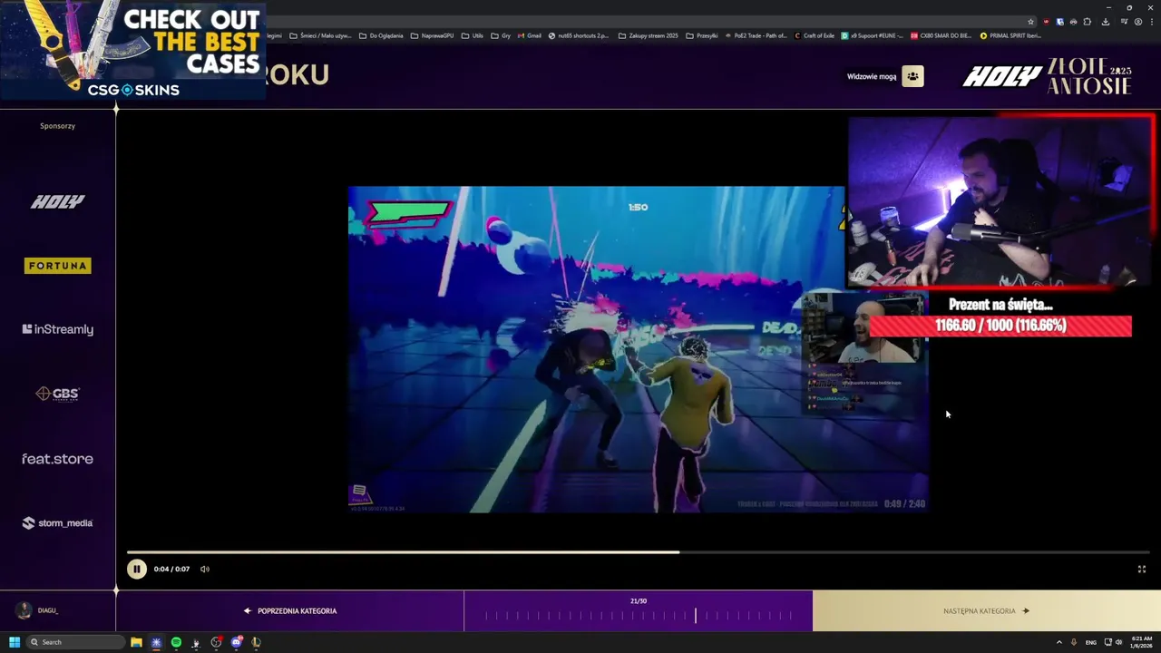Screen dimensions: 1161x653
Task: Open the nut65 shortcuts bookmark
Action: (579, 35)
